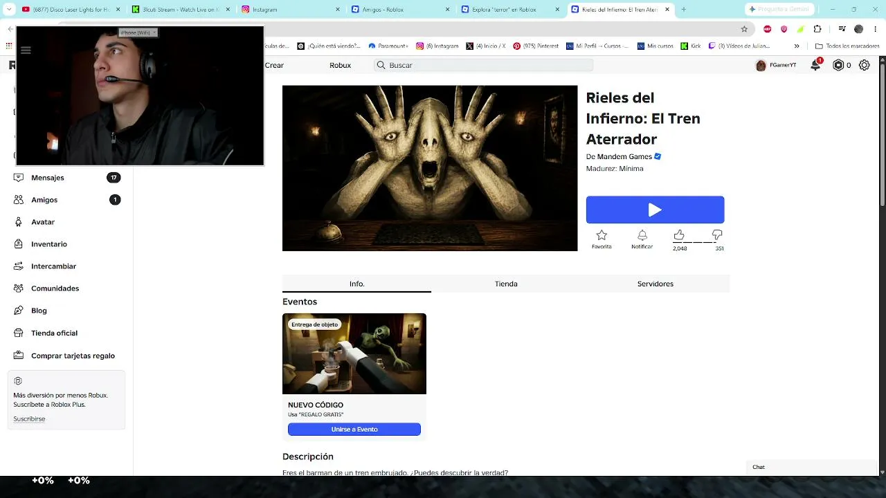Open the camera source dropdown iPhone (WiFi)

138,33
